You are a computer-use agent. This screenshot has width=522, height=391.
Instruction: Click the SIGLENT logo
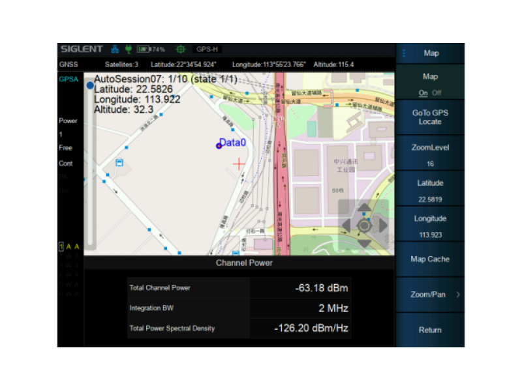tap(82, 50)
